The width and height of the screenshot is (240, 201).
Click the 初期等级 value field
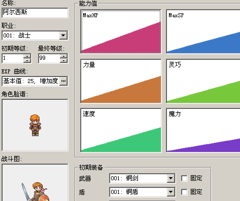pos(13,58)
